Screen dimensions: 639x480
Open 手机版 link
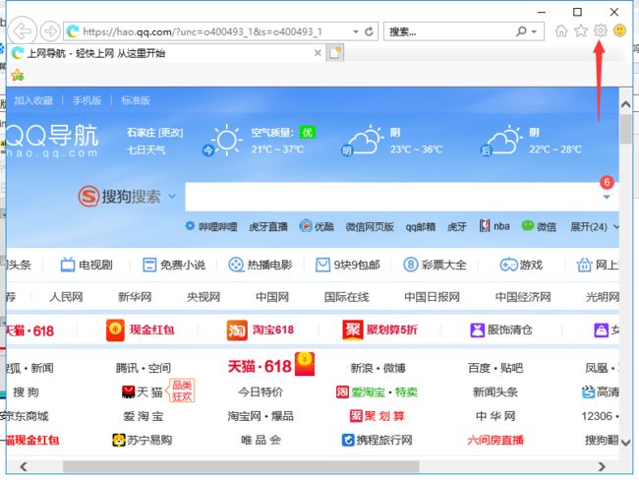(x=87, y=100)
